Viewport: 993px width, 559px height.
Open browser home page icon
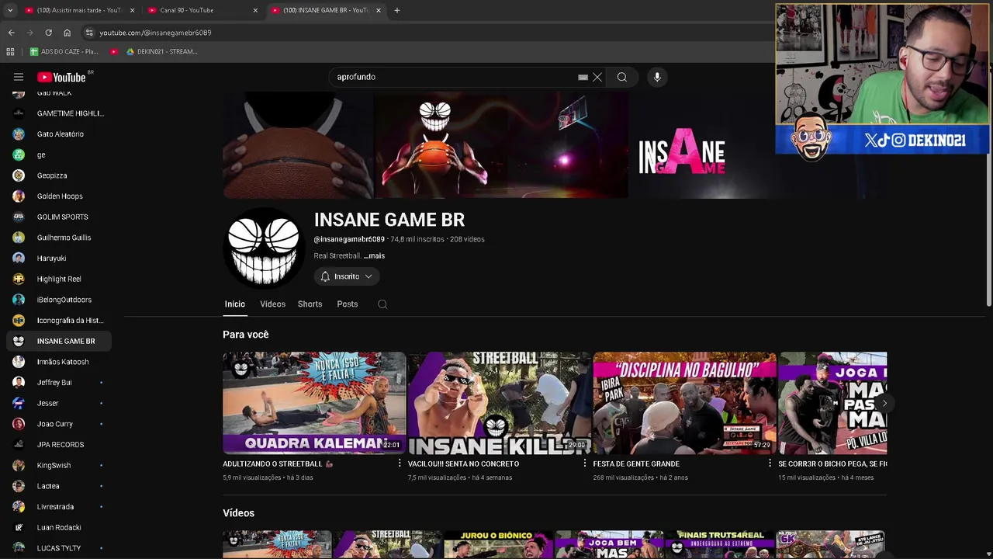pyautogui.click(x=67, y=33)
